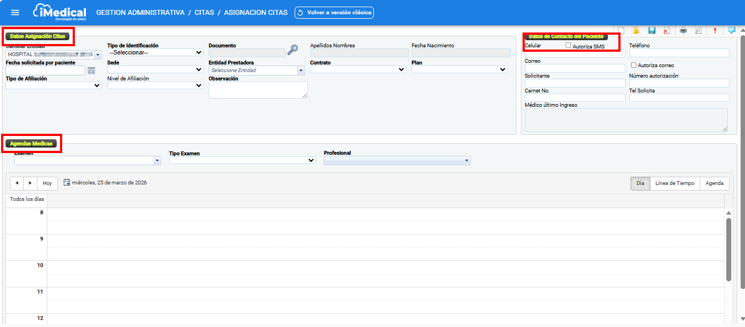Click the blue floppy disk save icon
The image size is (745, 327).
point(652,31)
